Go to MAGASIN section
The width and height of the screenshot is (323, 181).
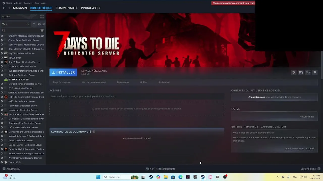[20, 8]
